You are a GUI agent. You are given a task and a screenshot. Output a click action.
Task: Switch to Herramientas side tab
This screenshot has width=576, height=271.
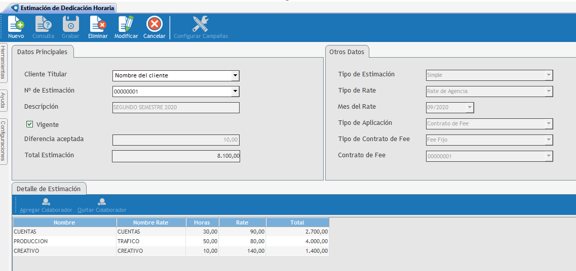click(4, 62)
